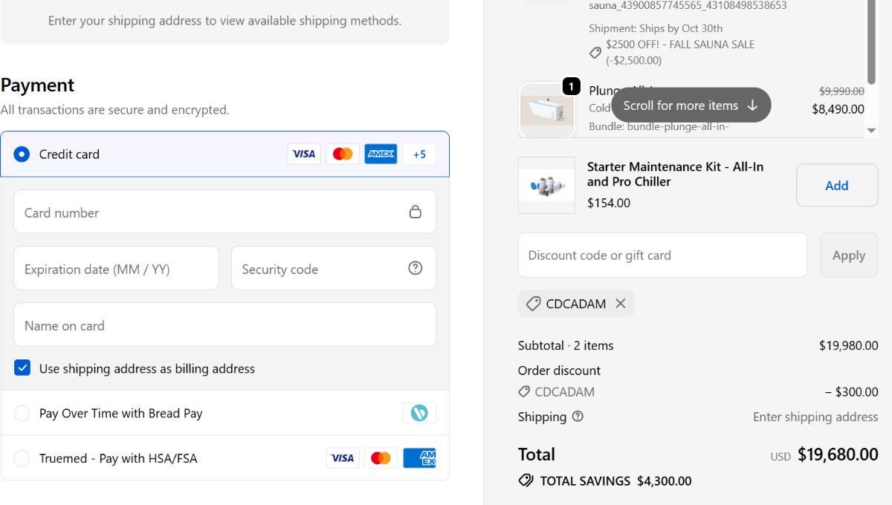Screen dimensions: 892x505
Task: Focus the Discount code or gift card field
Action: (x=662, y=255)
